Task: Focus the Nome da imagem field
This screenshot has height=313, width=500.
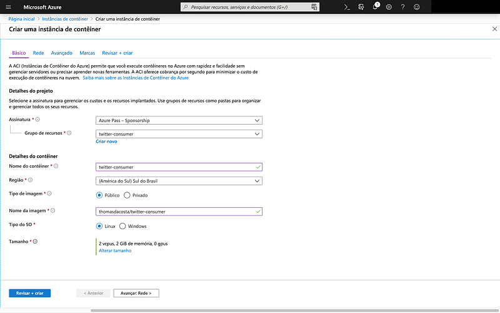Action: coord(179,212)
